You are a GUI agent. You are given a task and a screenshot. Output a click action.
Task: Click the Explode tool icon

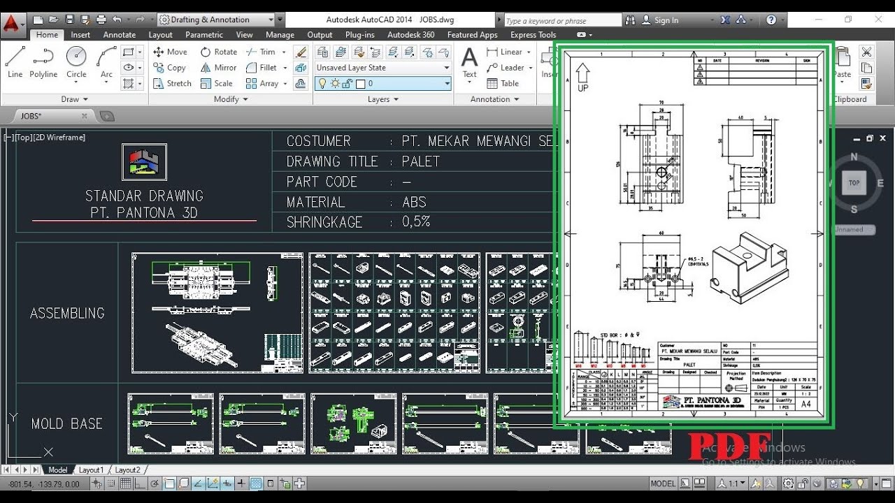pos(301,68)
